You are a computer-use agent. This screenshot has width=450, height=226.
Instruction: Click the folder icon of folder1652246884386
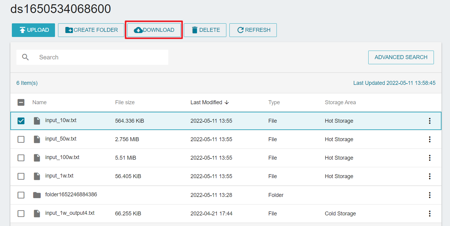pos(37,195)
